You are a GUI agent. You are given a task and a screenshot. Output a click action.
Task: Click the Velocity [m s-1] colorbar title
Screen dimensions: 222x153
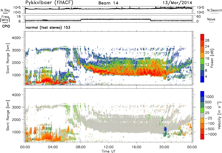(x=219, y=115)
